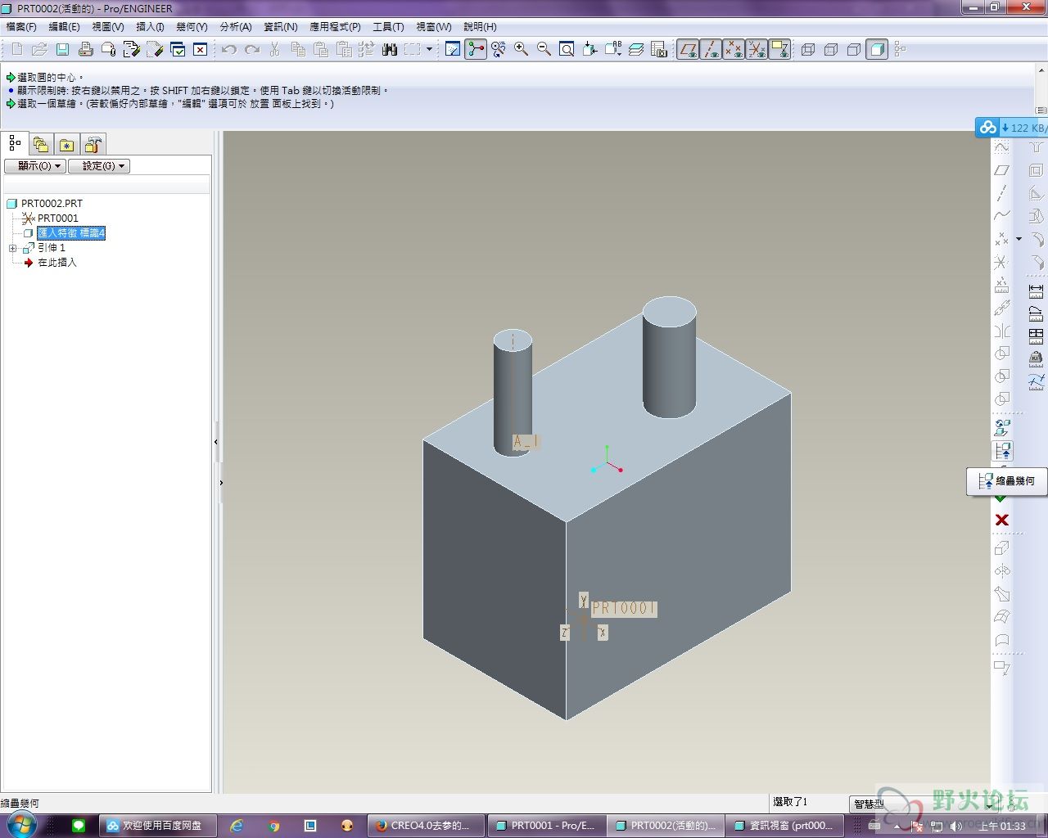Open the Windows Start button
Screen dimensions: 1048x838
pos(22,825)
